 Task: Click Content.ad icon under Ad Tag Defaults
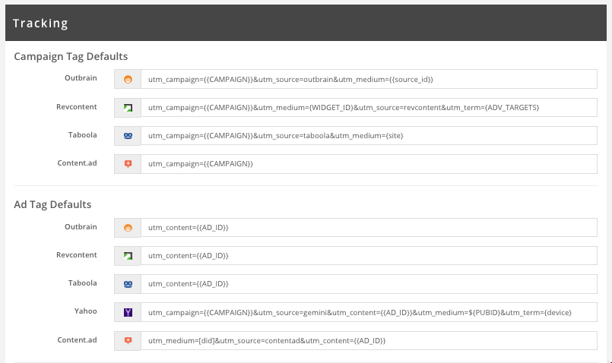click(x=128, y=340)
